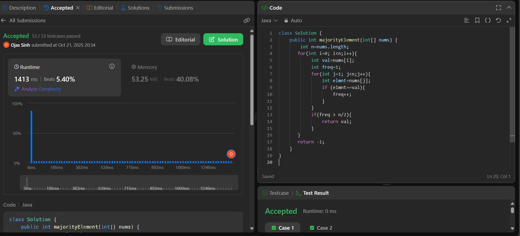The height and width of the screenshot is (236, 520).
Task: Click the editor fullscreen diagonal arrows icon
Action: point(509,20)
